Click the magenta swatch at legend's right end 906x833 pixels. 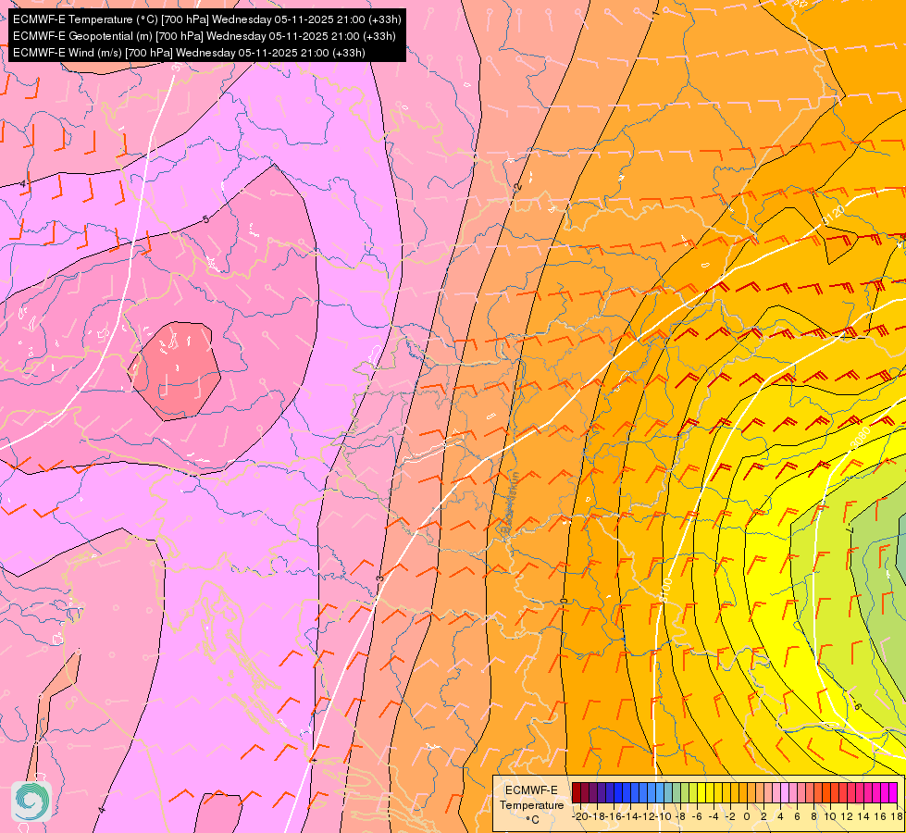(893, 792)
